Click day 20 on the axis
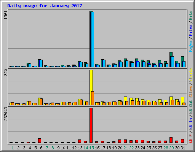Screen dimensions: 195x152 120,148
